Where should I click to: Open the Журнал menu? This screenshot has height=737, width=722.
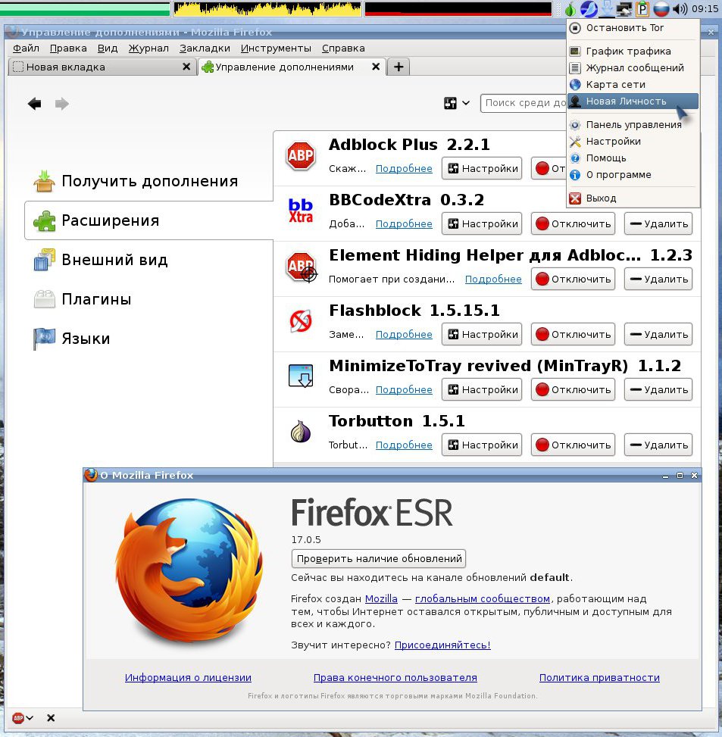148,48
